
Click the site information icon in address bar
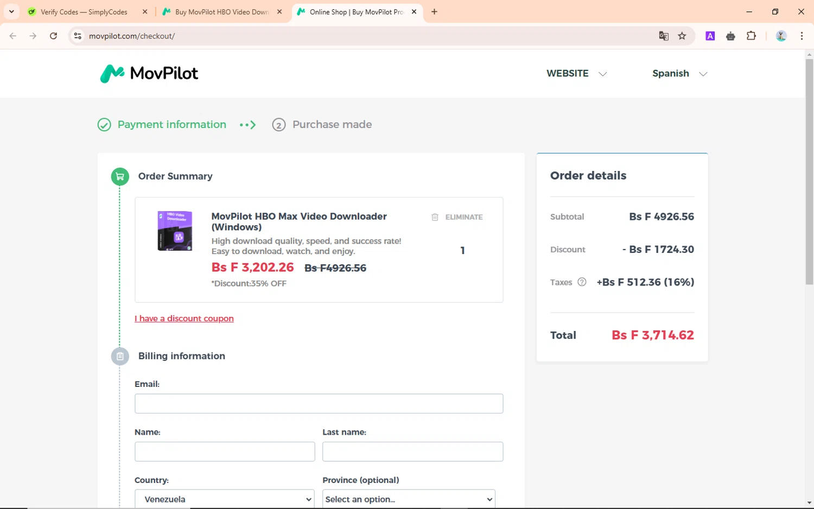point(78,36)
